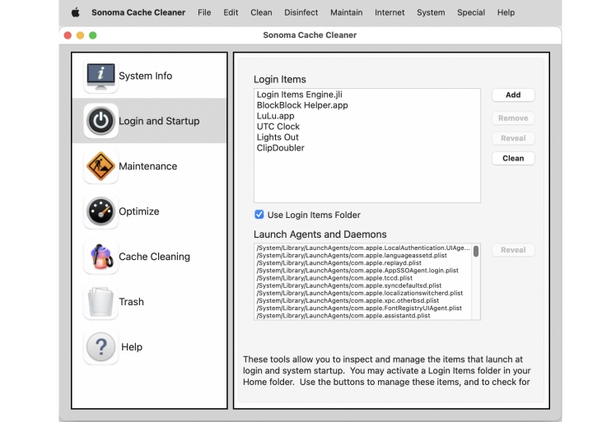The width and height of the screenshot is (616, 422).
Task: Open the System Info monitor icon
Action: pos(101,77)
